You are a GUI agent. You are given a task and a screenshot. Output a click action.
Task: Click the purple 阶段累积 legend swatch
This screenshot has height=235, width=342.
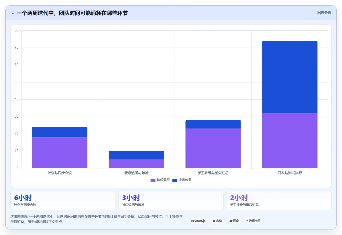(x=153, y=180)
